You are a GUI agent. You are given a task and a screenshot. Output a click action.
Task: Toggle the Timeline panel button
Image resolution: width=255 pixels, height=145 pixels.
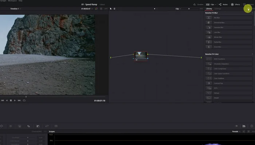(x=198, y=5)
